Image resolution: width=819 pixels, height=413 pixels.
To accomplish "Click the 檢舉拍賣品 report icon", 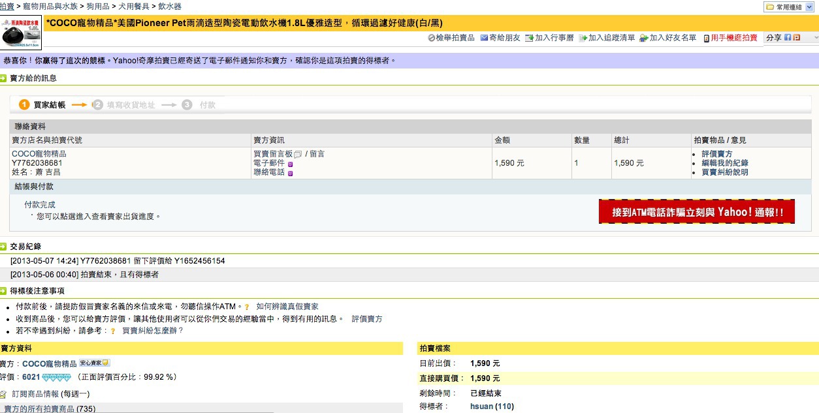I will coord(432,38).
